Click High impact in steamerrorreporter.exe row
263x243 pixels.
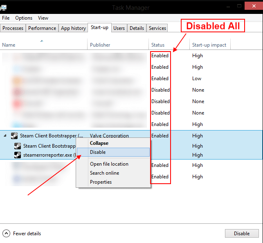click(x=198, y=155)
